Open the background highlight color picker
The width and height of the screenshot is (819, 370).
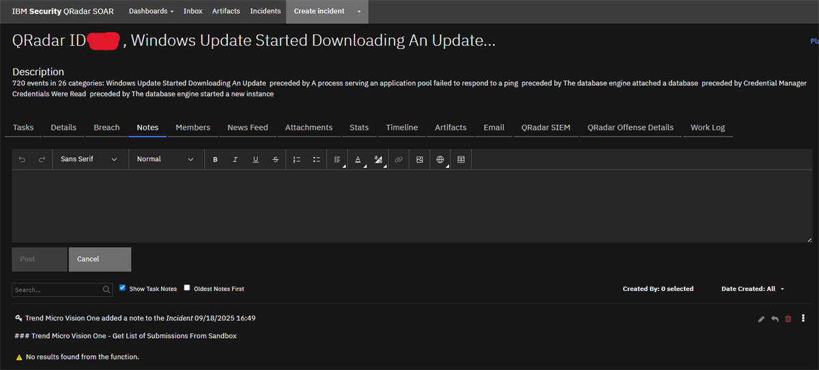pos(379,159)
